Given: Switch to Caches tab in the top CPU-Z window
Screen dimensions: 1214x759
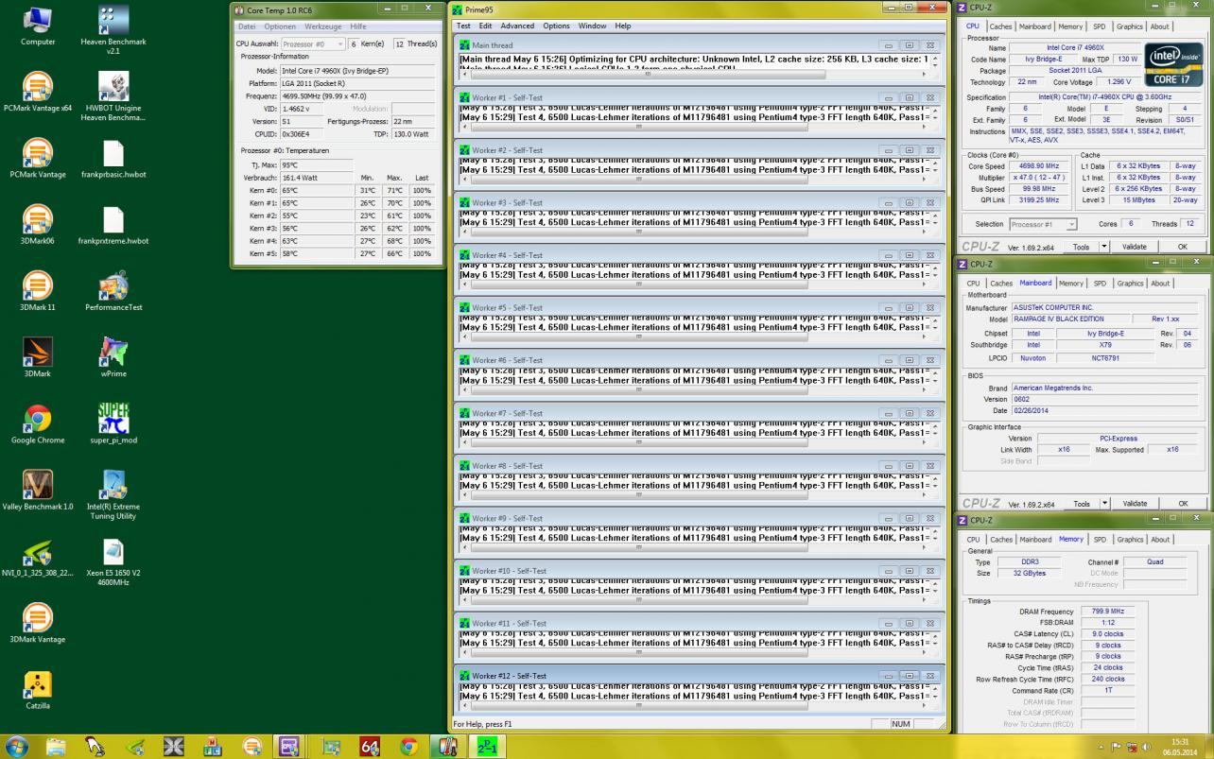Looking at the screenshot, I should tap(1001, 26).
